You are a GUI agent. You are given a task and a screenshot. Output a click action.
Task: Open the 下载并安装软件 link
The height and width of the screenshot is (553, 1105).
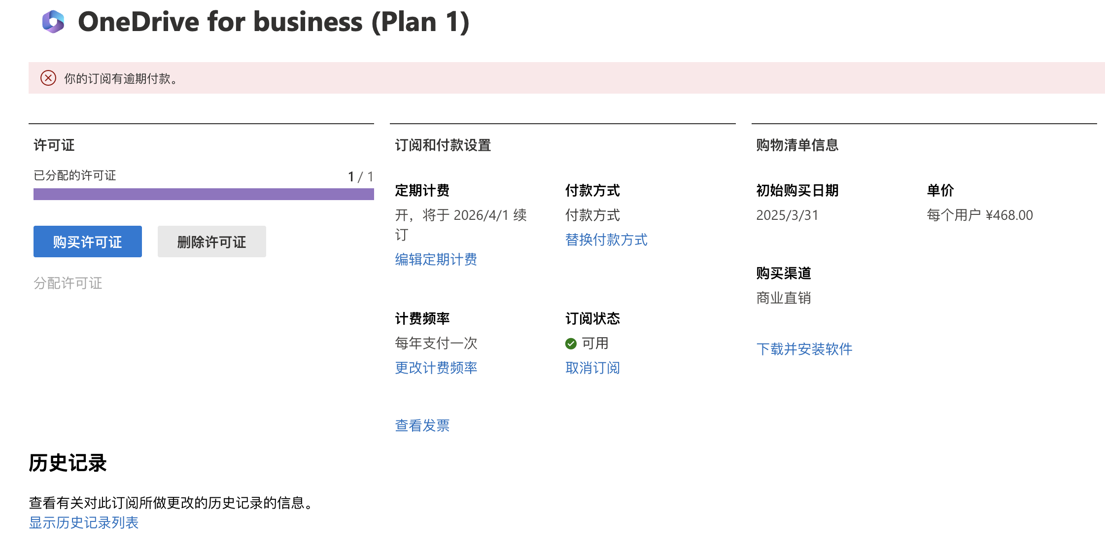(x=804, y=349)
